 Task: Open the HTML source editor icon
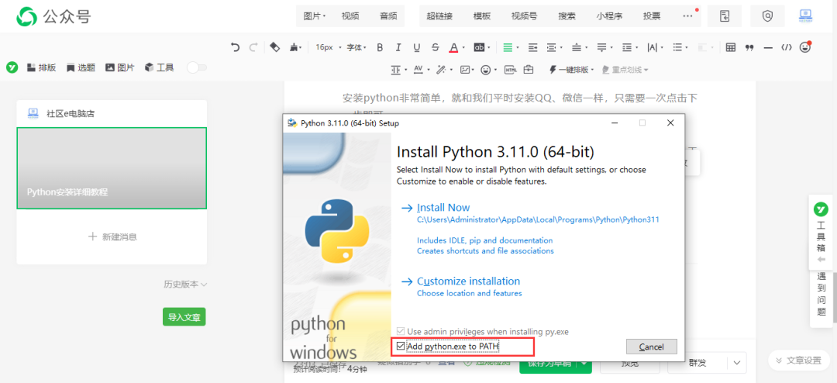pyautogui.click(x=511, y=70)
